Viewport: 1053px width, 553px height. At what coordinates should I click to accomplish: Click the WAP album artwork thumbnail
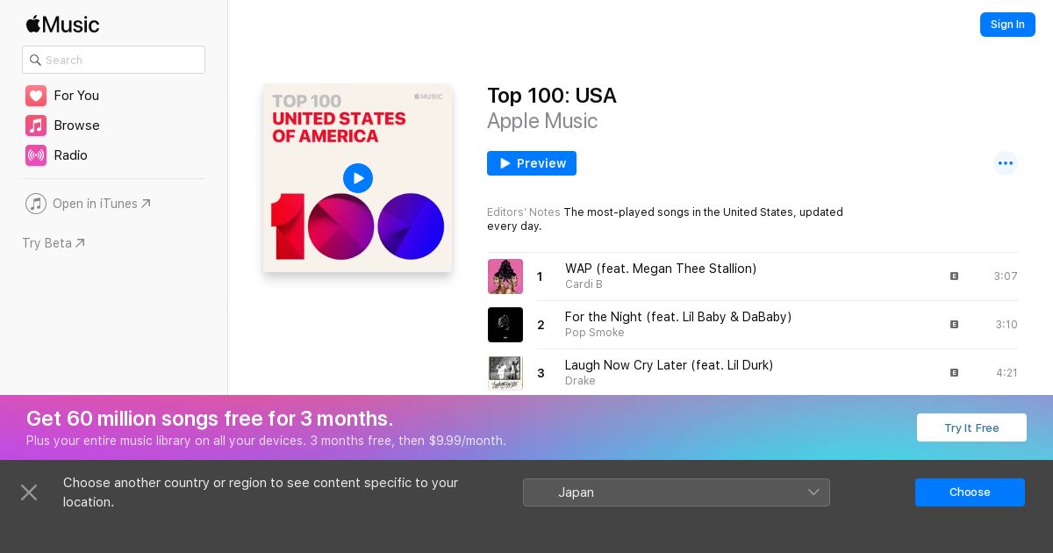click(x=505, y=276)
